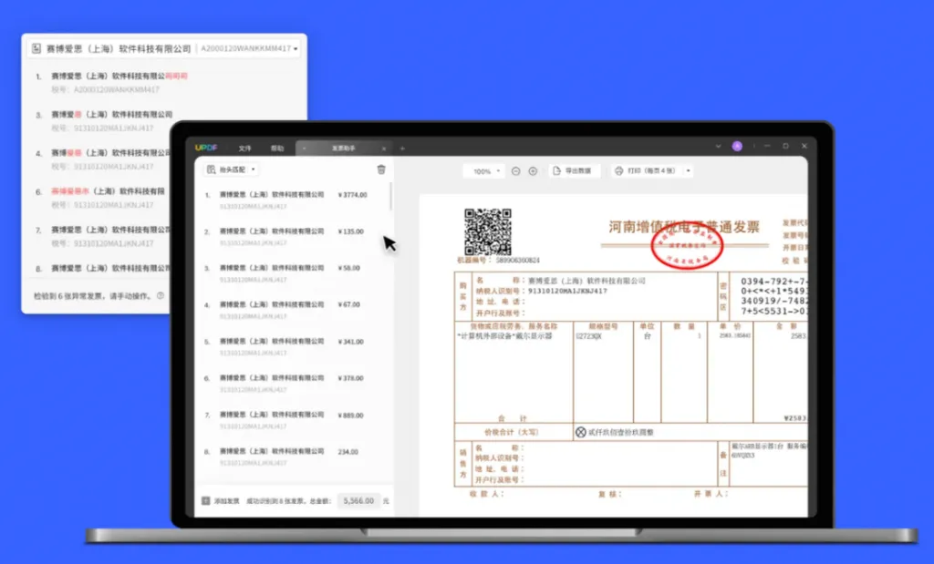Click the new tab plus icon
Viewport: 934px width, 564px height.
[402, 148]
